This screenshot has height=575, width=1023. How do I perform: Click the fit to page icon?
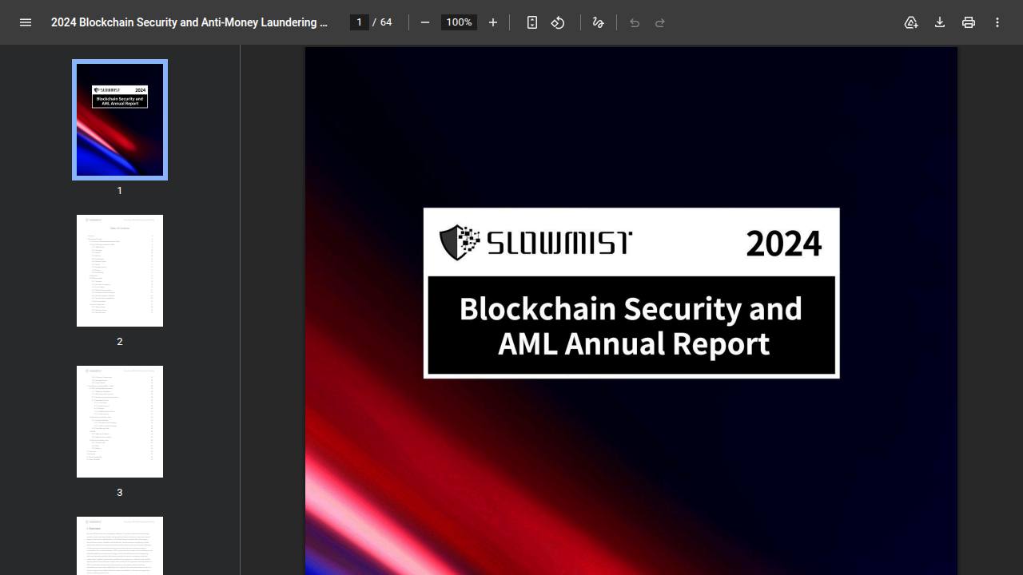[532, 22]
